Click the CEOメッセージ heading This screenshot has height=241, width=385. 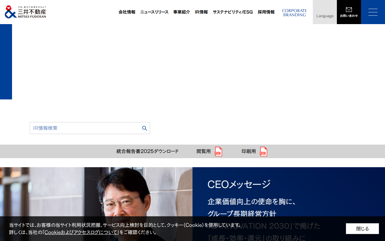click(x=239, y=184)
